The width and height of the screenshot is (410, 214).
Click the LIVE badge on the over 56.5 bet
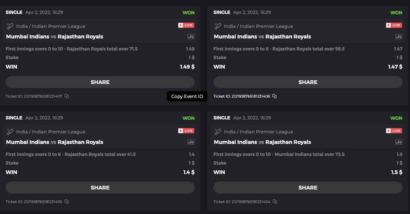click(x=394, y=25)
